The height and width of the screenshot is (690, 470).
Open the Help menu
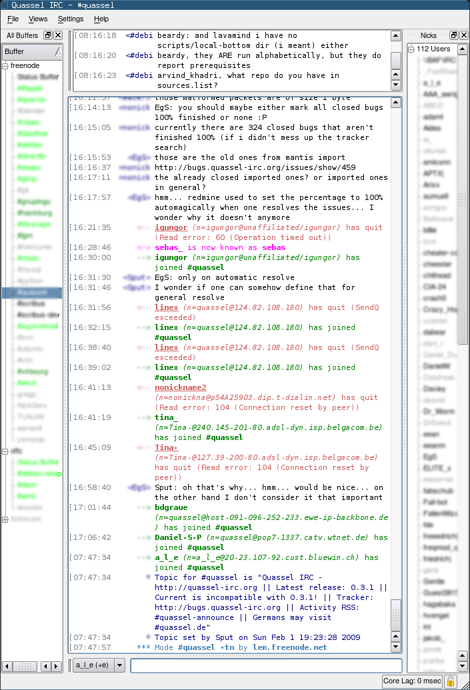pyautogui.click(x=101, y=19)
